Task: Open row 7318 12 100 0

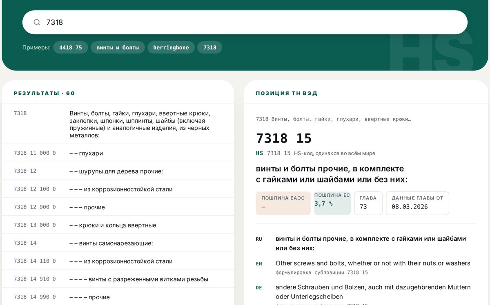Action: pos(118,189)
